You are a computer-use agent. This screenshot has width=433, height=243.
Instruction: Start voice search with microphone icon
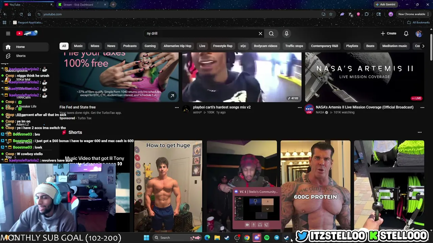[287, 33]
